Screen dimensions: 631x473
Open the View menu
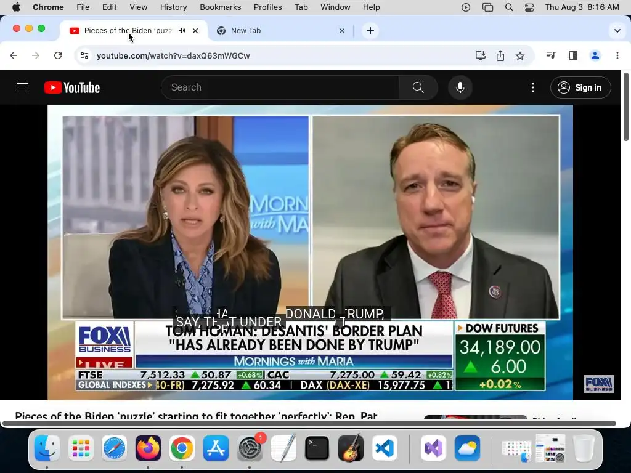[x=139, y=7]
